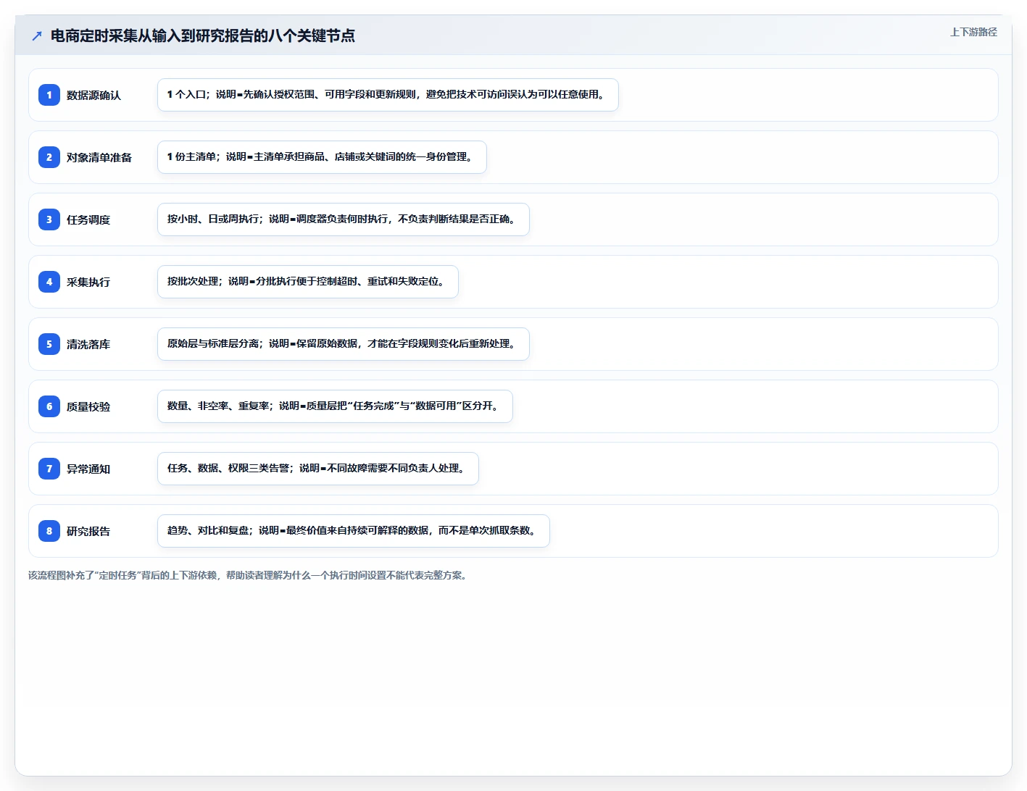Image resolution: width=1027 pixels, height=791 pixels.
Task: Select step badge 4 for 采集执行
Action: (x=49, y=282)
